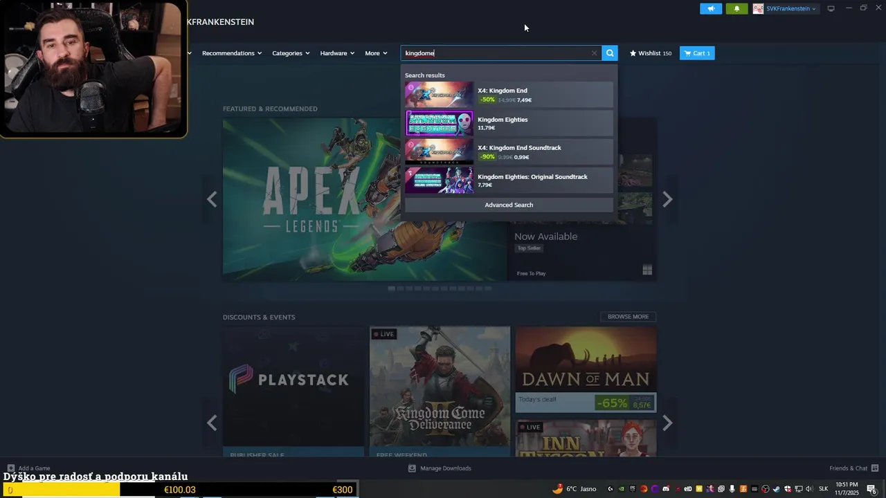Open the Cart 1 button

697,53
